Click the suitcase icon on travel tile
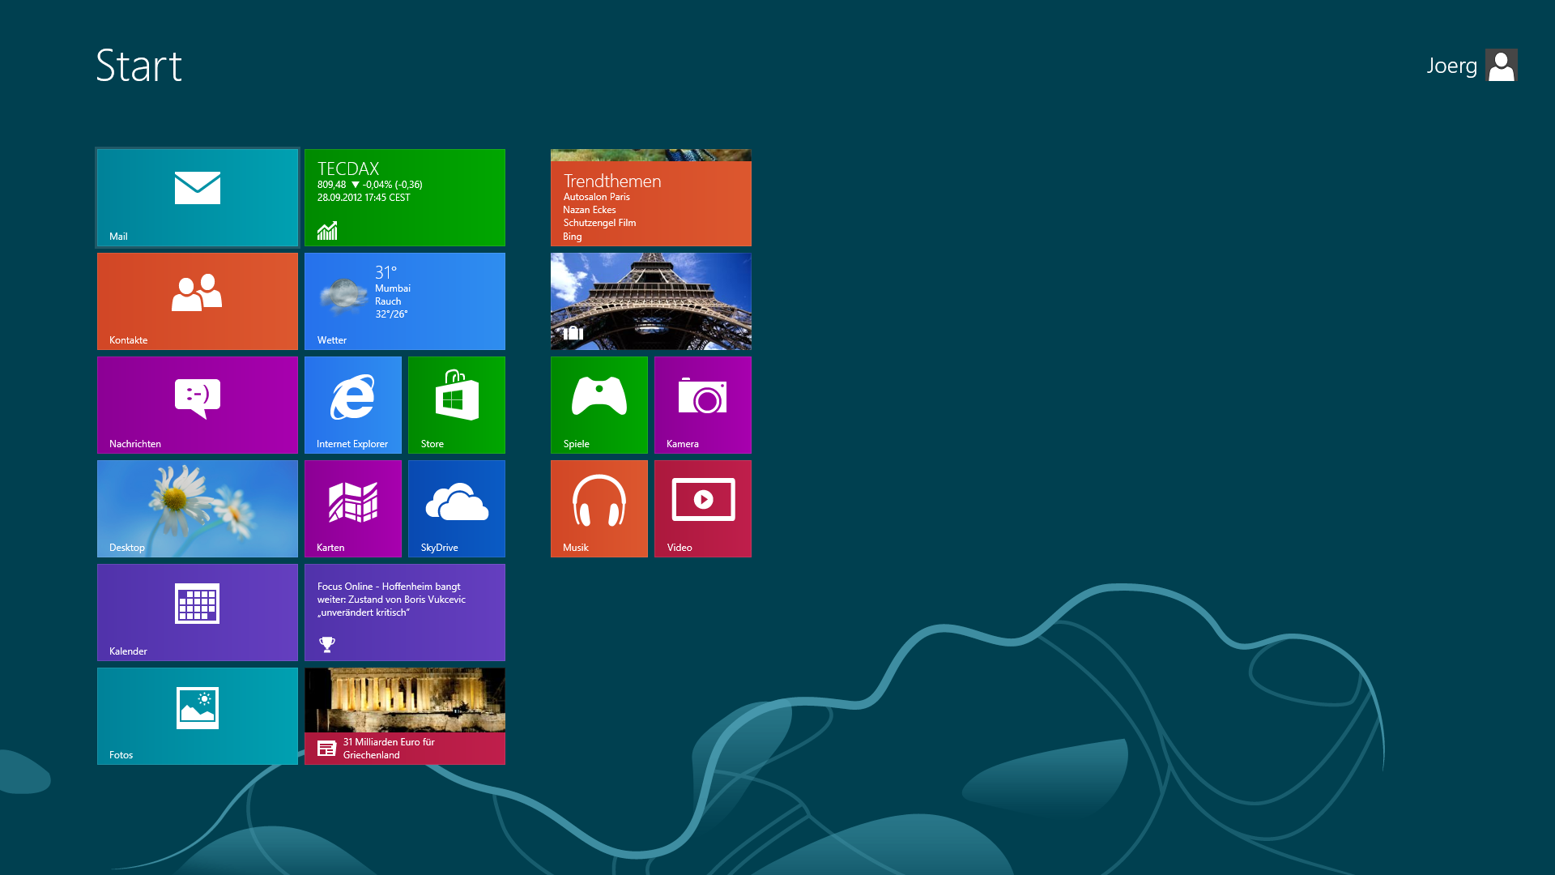The height and width of the screenshot is (875, 1555). [x=573, y=332]
